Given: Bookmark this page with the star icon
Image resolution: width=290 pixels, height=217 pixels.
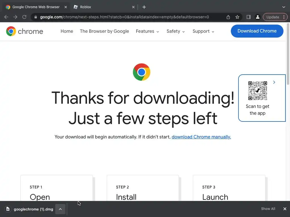Looking at the screenshot, I should pyautogui.click(x=237, y=17).
